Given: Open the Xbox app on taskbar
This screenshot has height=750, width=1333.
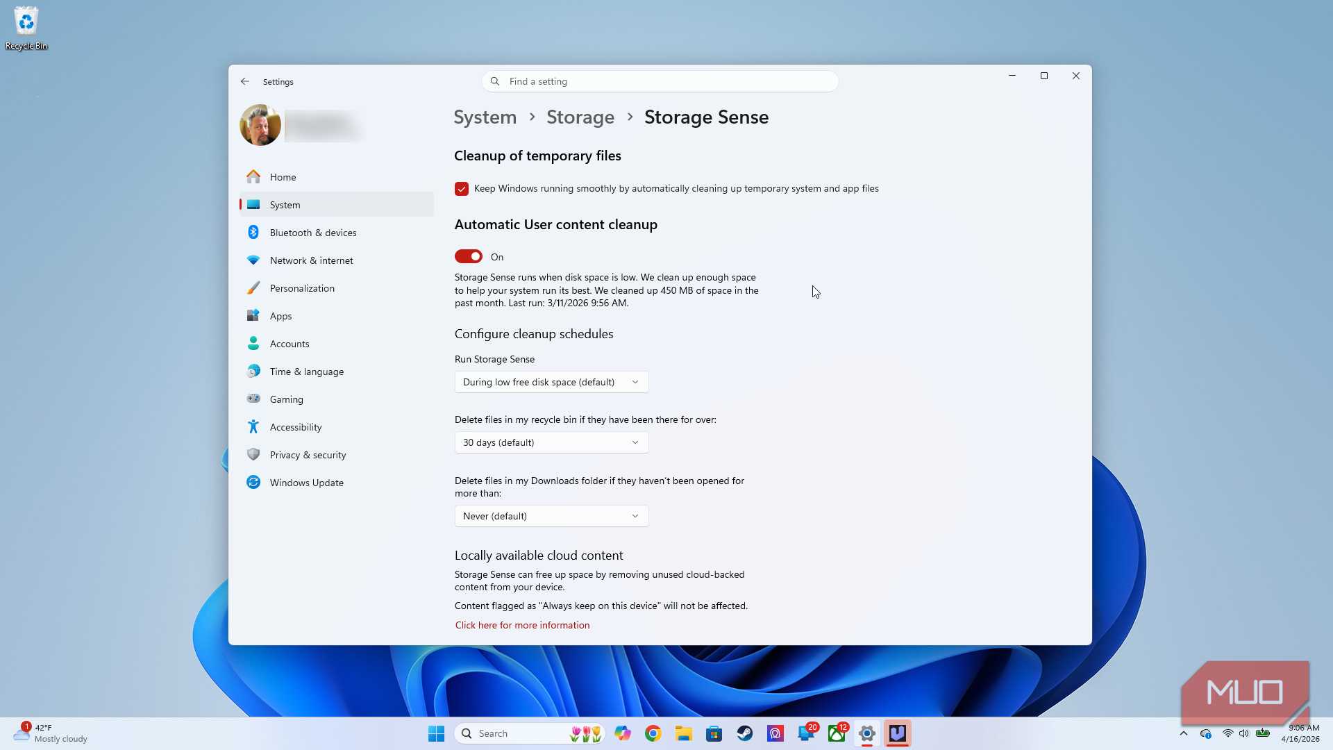Looking at the screenshot, I should (837, 733).
